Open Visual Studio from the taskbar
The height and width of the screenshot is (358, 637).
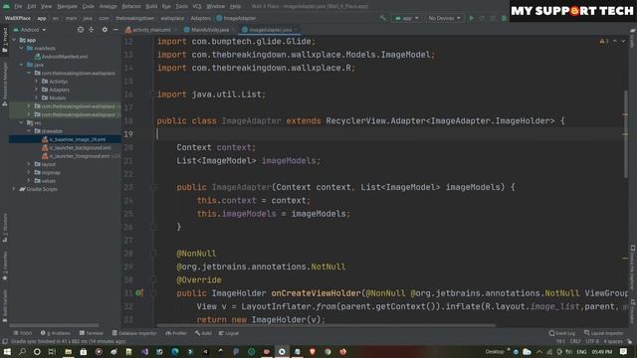coord(144,351)
